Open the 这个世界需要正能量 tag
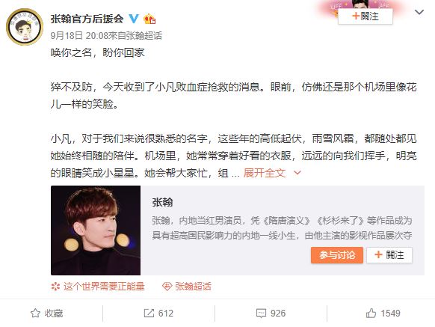The width and height of the screenshot is (435, 327). point(104,286)
